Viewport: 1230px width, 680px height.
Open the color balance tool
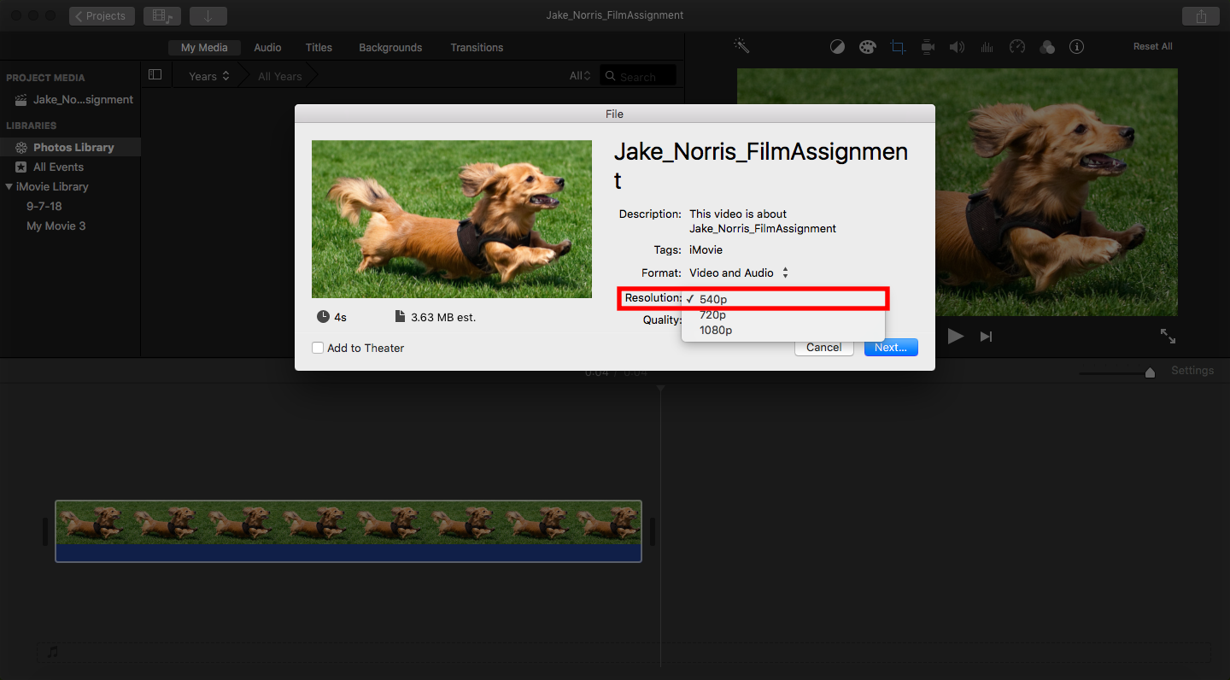837,47
